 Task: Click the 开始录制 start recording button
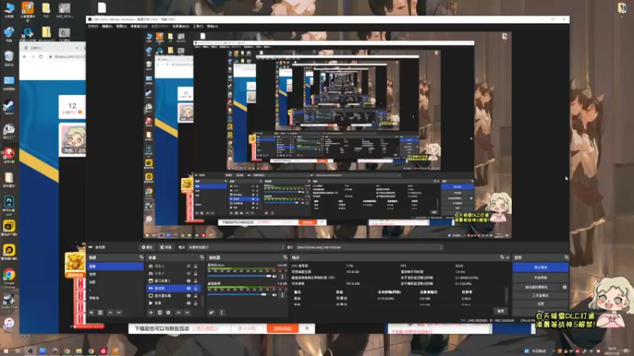pos(540,278)
